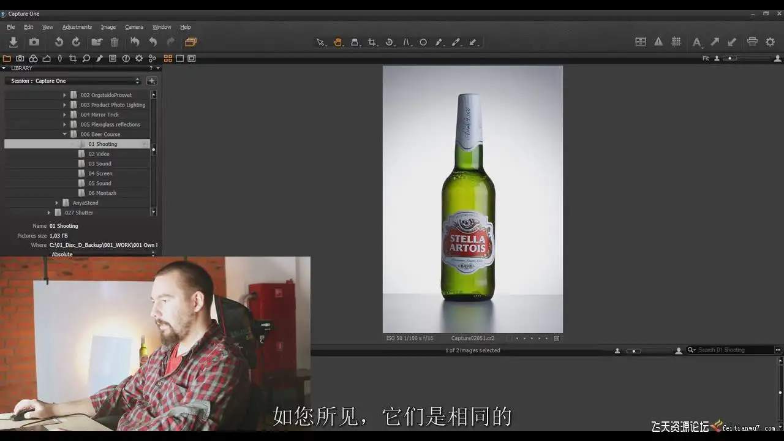Select the Pointer cursor tool
The height and width of the screenshot is (441, 784).
[x=320, y=42]
